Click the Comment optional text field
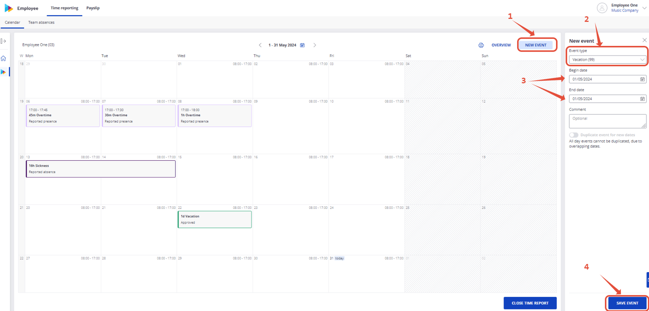 (x=607, y=121)
